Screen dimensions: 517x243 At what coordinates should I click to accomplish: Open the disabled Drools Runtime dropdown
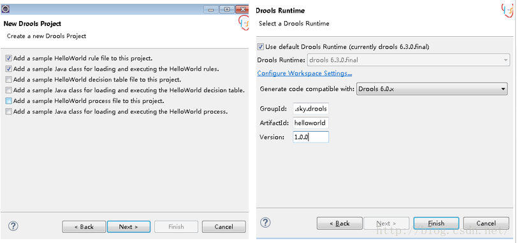408,60
